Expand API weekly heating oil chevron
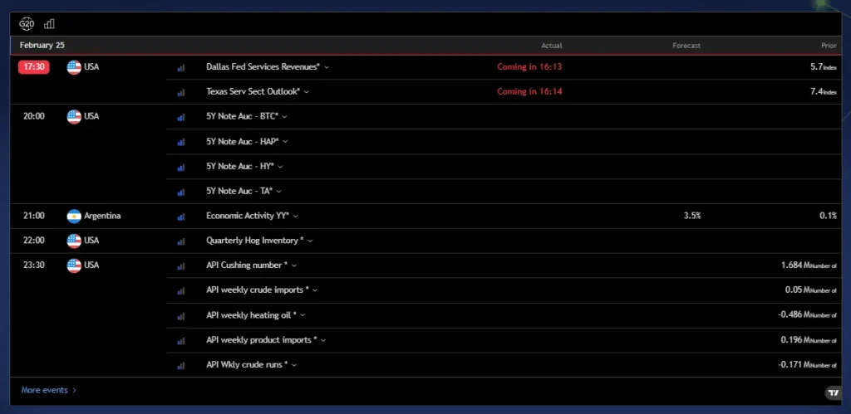The image size is (851, 414). pos(304,315)
